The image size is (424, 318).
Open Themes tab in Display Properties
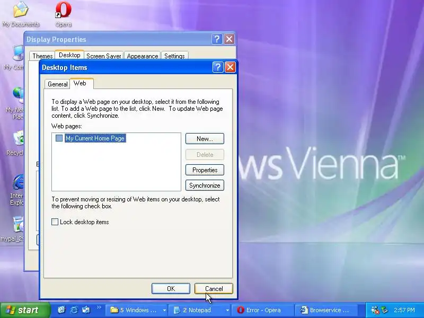coord(42,56)
